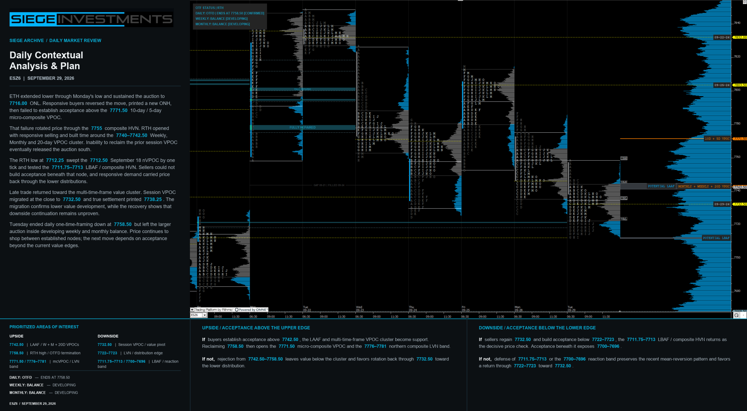747x411 pixels.
Task: Open the ESZ6 symbol dropdown arrow
Action: [x=205, y=315]
